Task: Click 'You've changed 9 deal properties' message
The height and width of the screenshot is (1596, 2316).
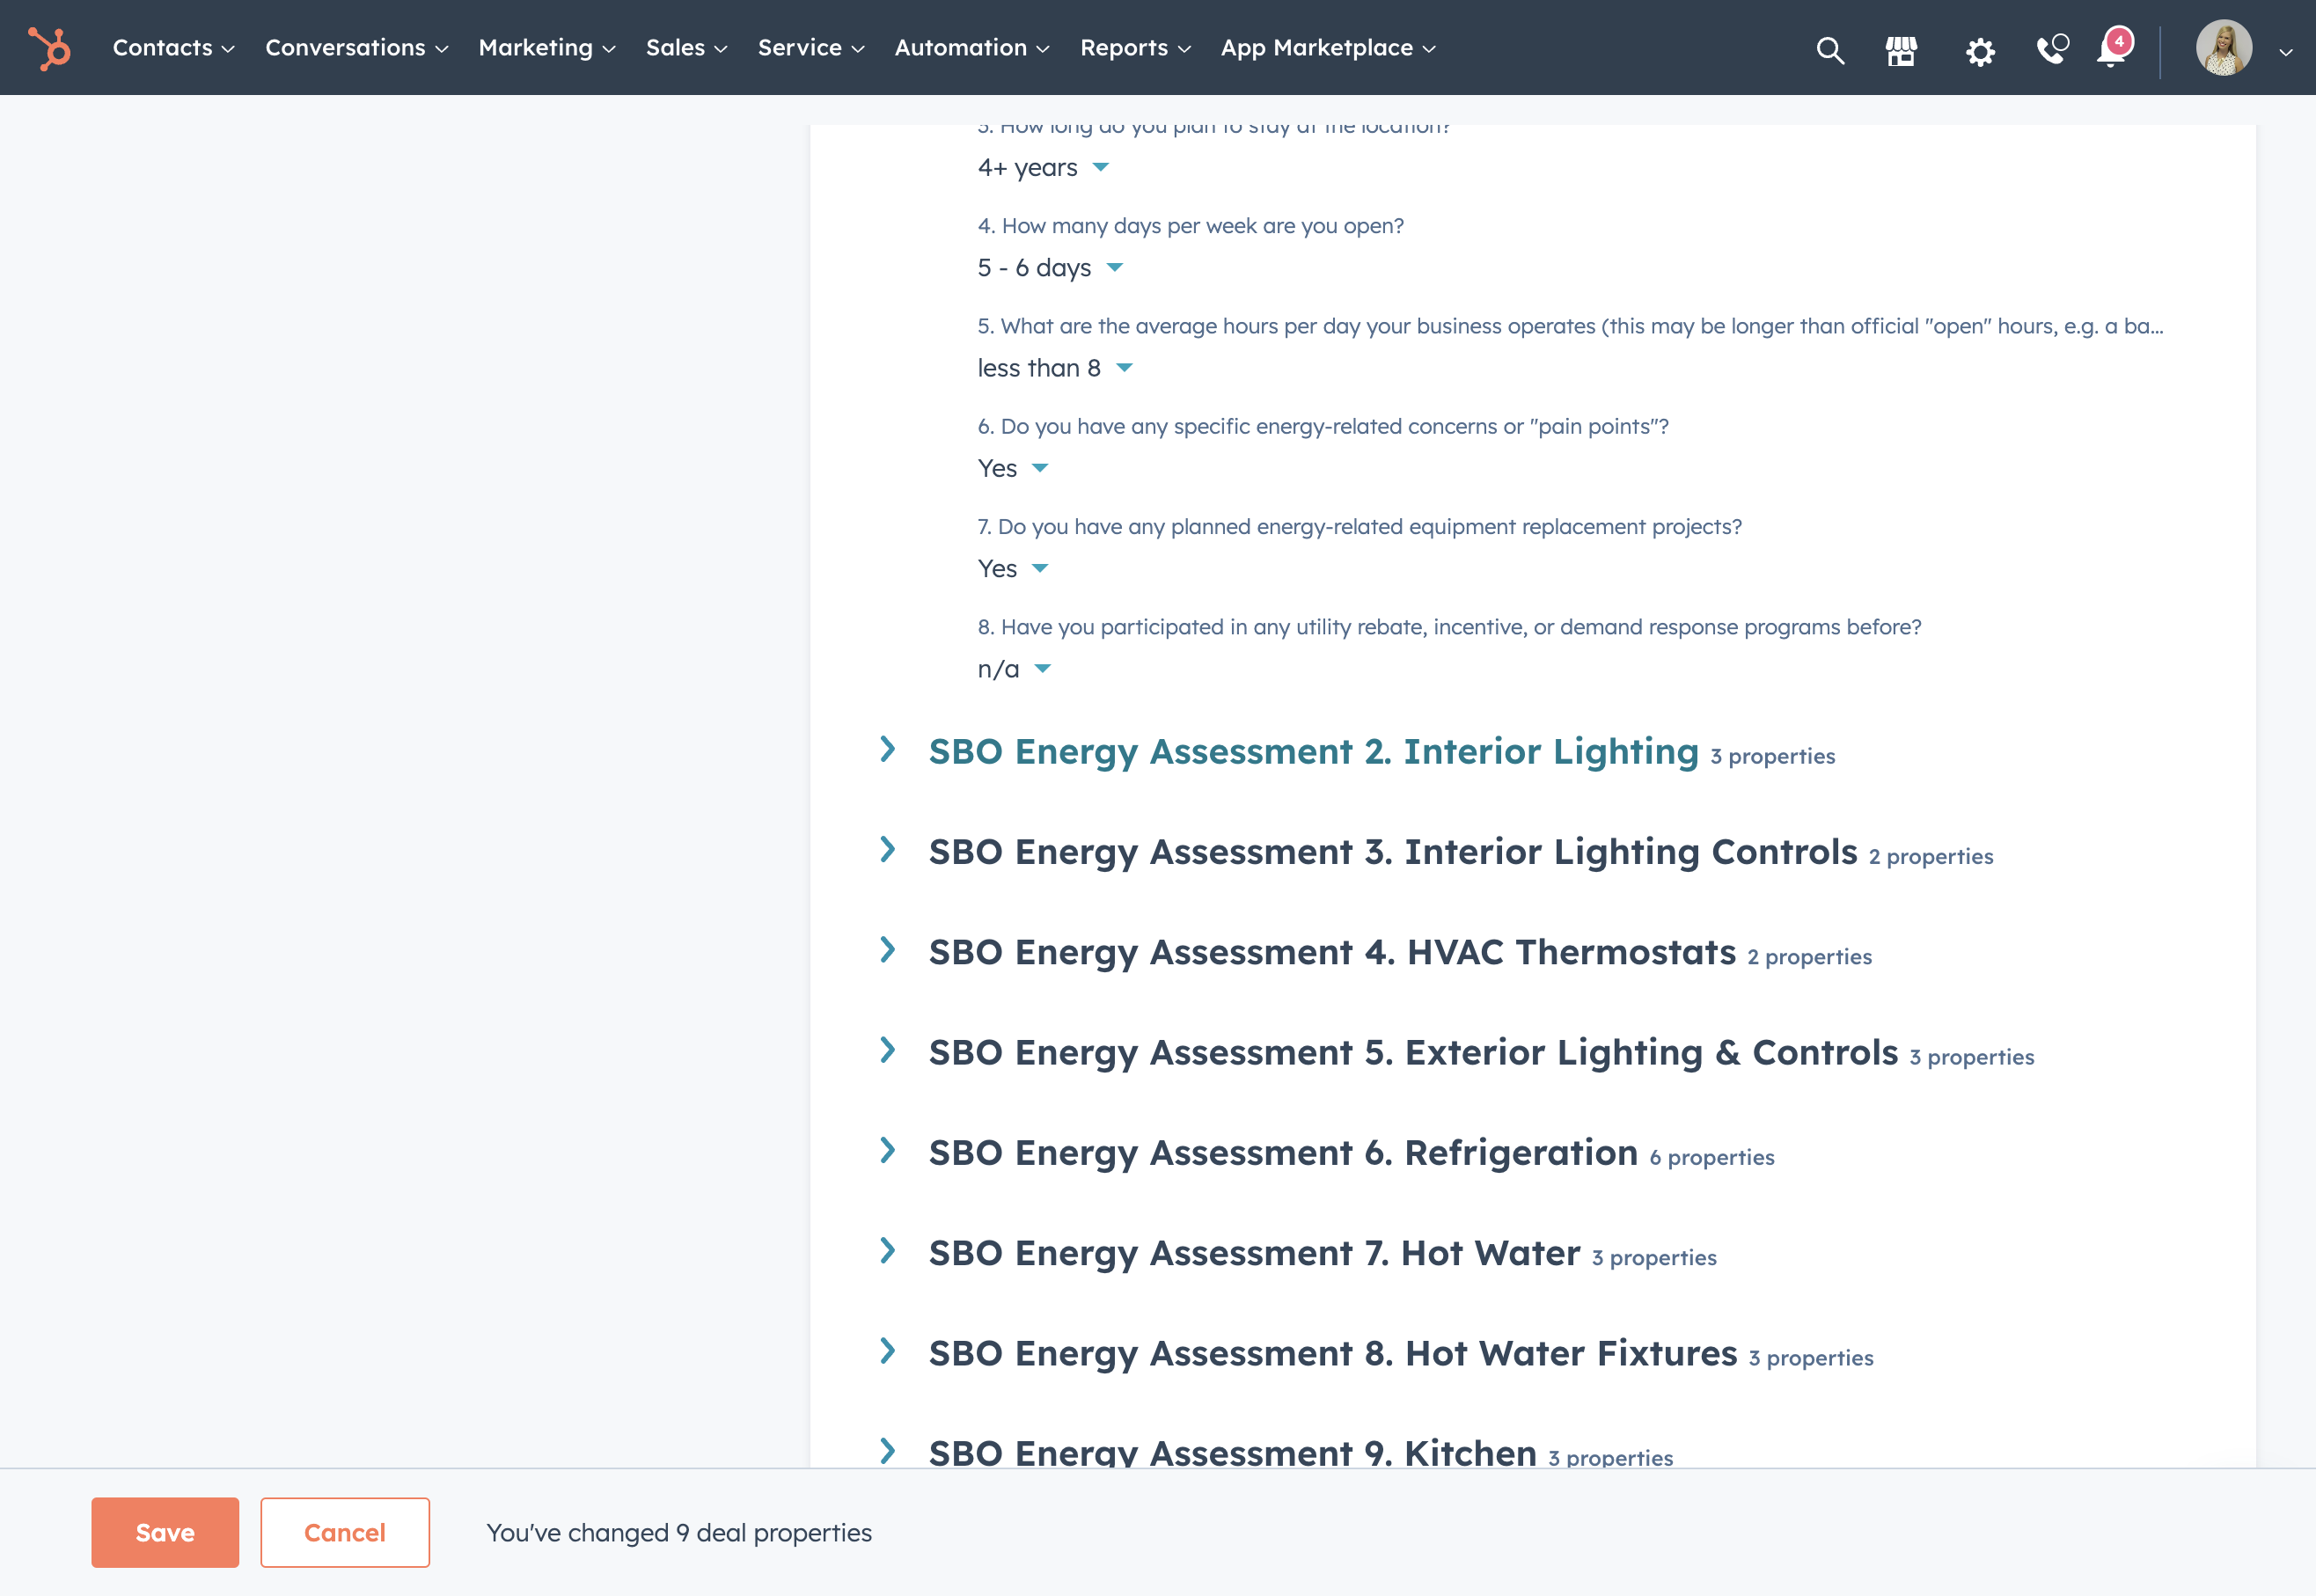Action: pos(679,1533)
